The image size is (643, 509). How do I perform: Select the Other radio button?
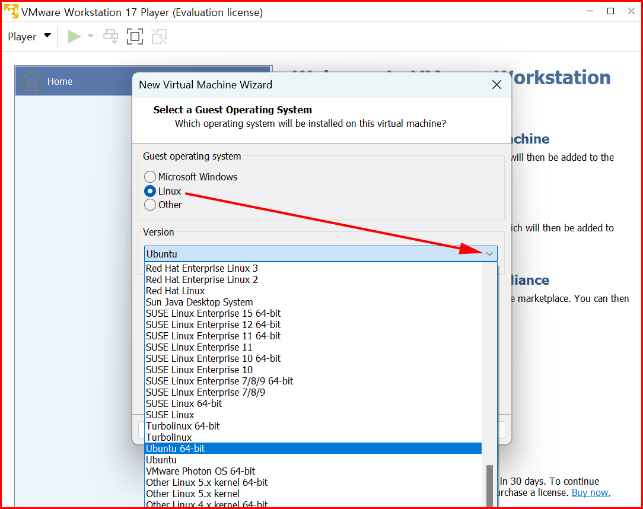point(150,205)
